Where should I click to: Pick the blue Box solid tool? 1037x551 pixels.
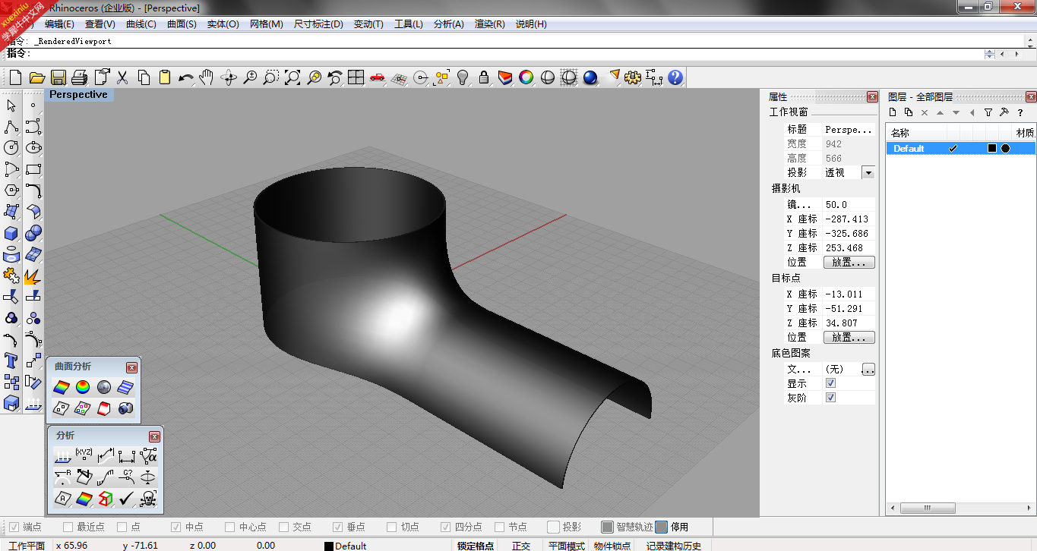click(11, 233)
